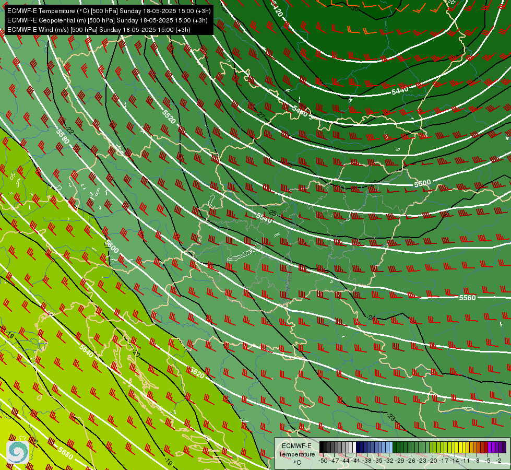This screenshot has width=511, height=470.
Task: Click the 5540 geopotential contour label
Action: pyautogui.click(x=264, y=218)
